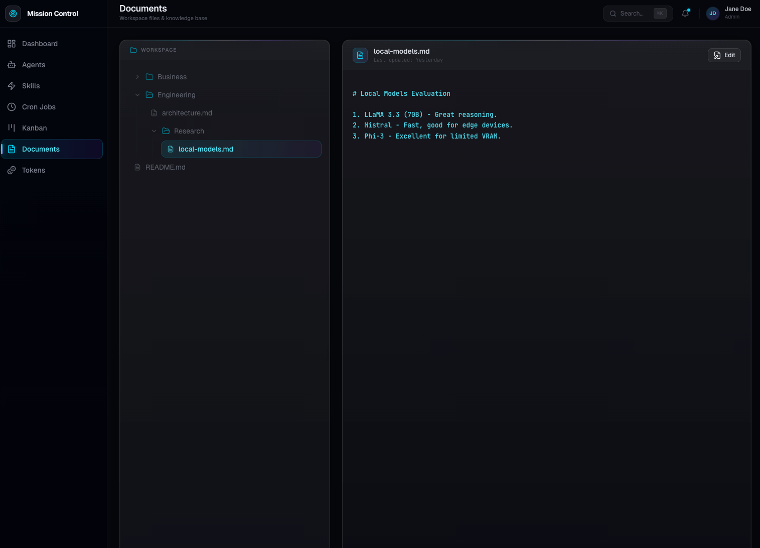Select the Agents icon in the sidebar
The width and height of the screenshot is (760, 548).
(12, 65)
